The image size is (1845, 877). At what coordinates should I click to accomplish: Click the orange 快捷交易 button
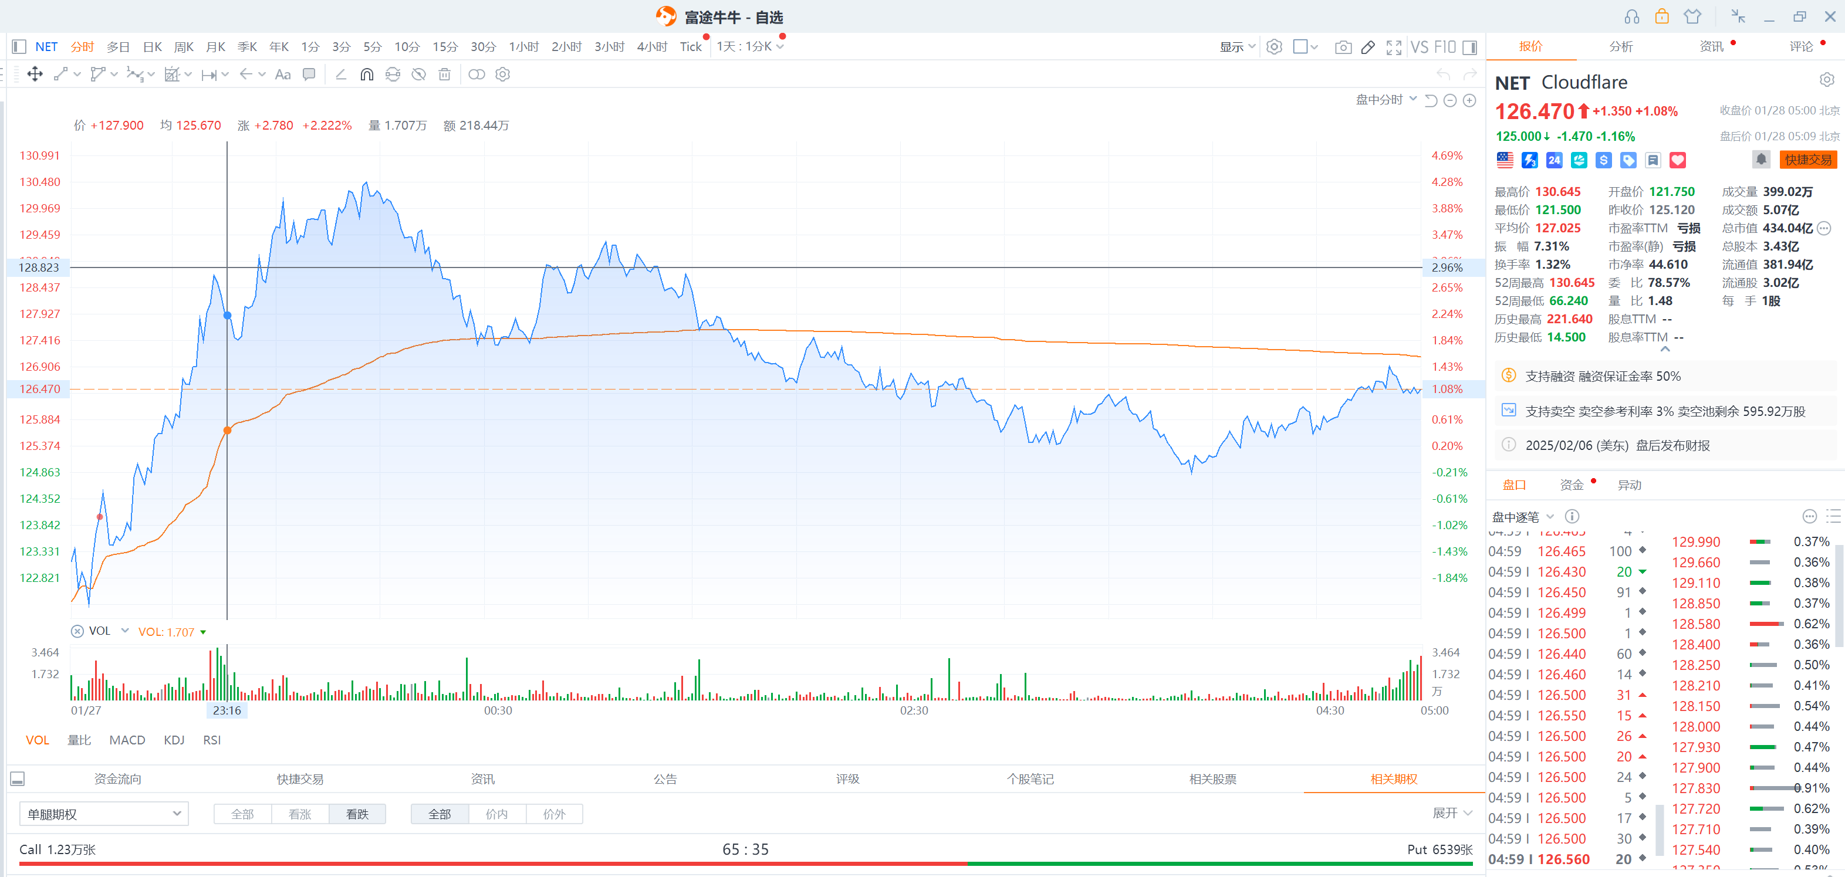click(x=1808, y=160)
